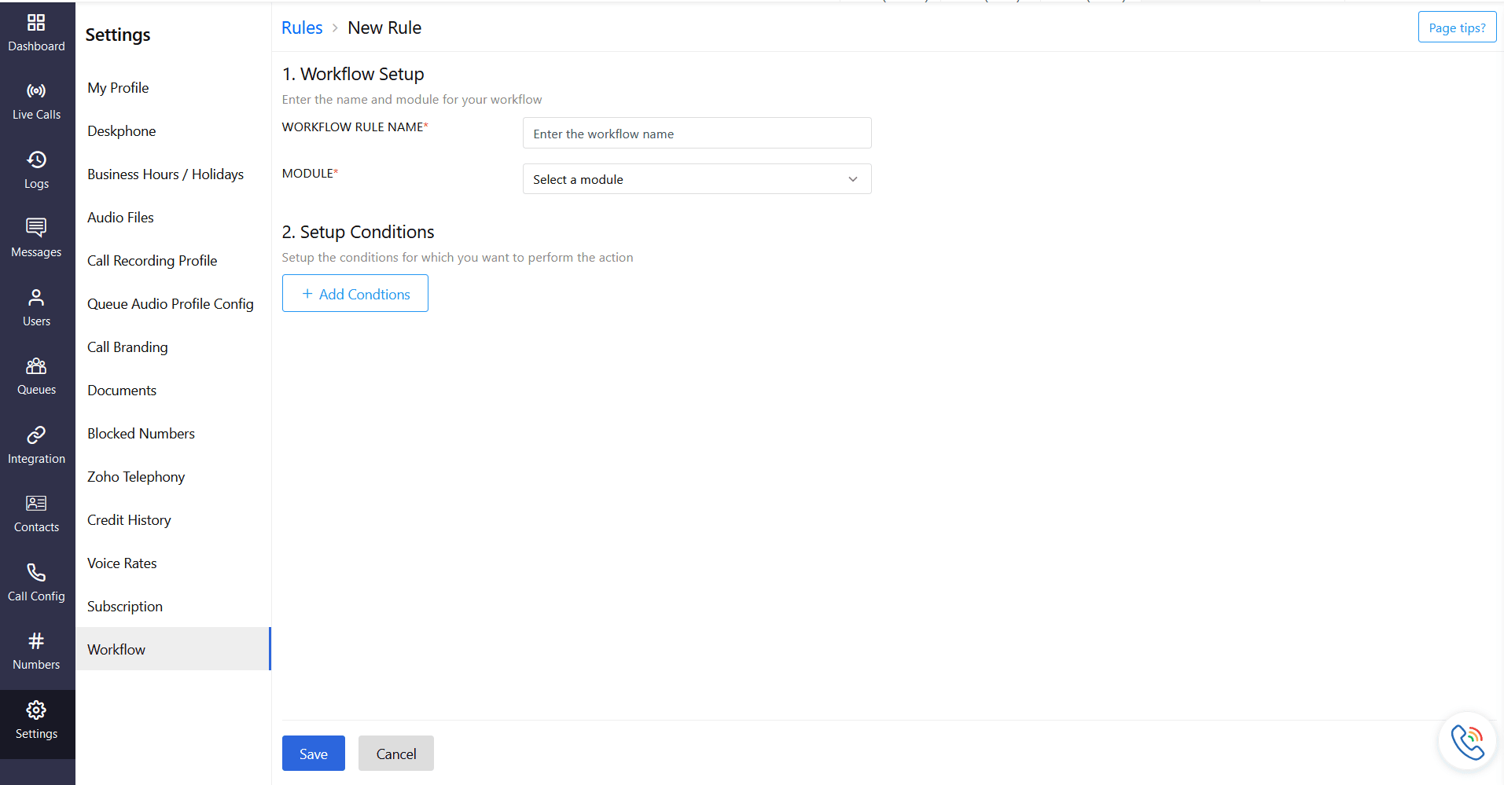Go back via Rules breadcrumb link

(302, 28)
